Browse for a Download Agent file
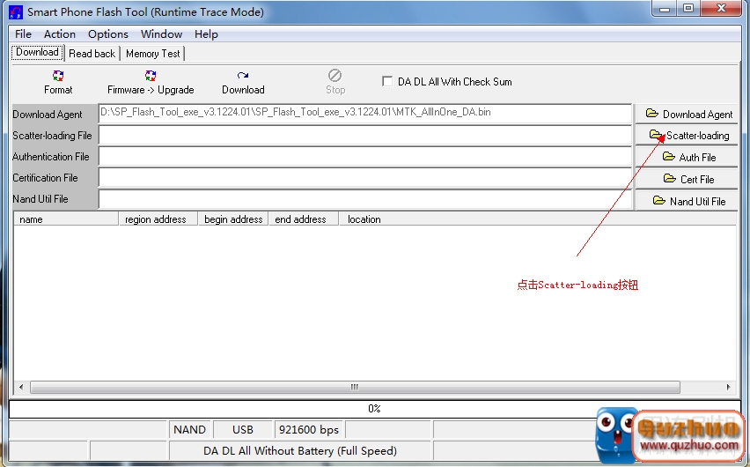Screen dimensions: 750x467 coord(687,114)
